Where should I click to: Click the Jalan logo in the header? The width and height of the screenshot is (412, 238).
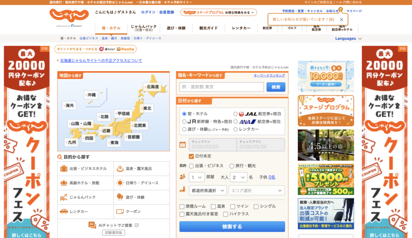coord(69,16)
